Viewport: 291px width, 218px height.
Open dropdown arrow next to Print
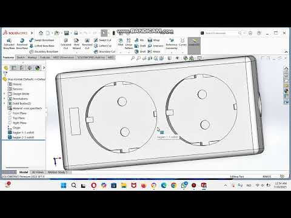[x=80, y=33]
